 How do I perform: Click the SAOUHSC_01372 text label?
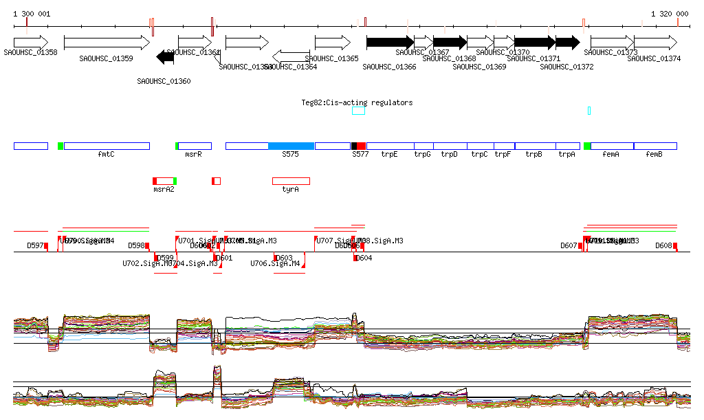click(566, 67)
